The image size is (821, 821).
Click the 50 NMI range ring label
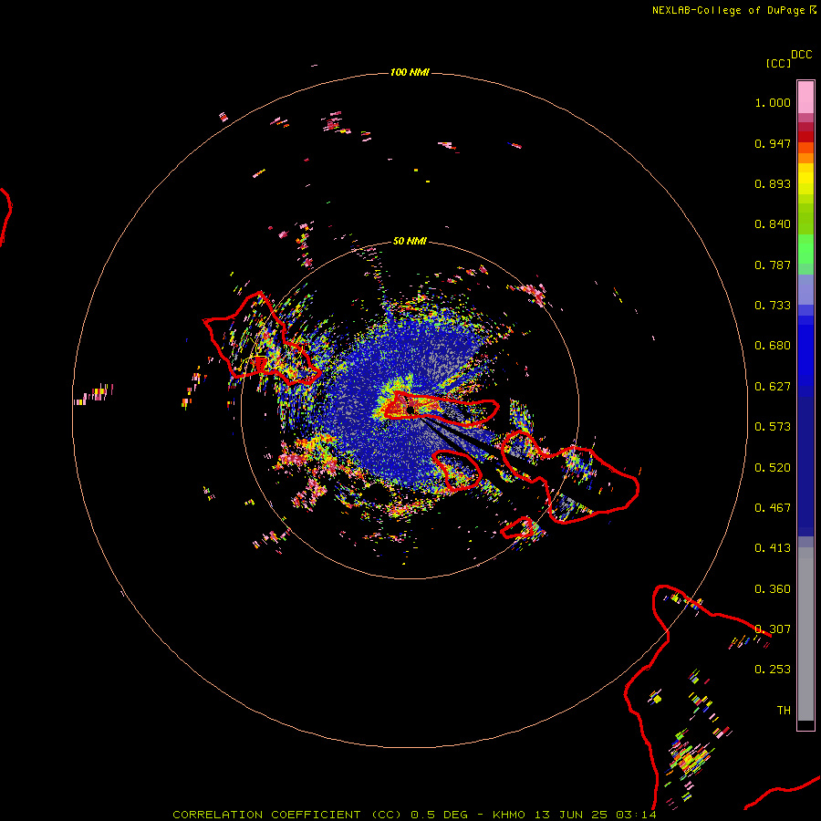point(410,241)
